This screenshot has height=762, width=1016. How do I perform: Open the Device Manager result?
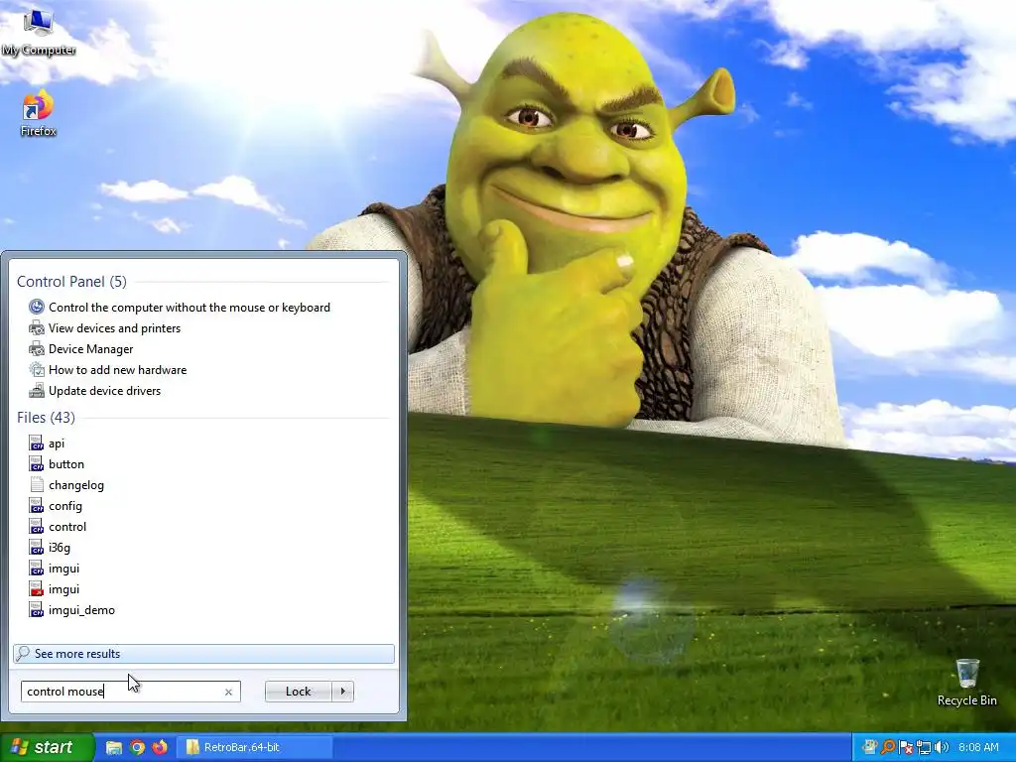[x=90, y=348]
